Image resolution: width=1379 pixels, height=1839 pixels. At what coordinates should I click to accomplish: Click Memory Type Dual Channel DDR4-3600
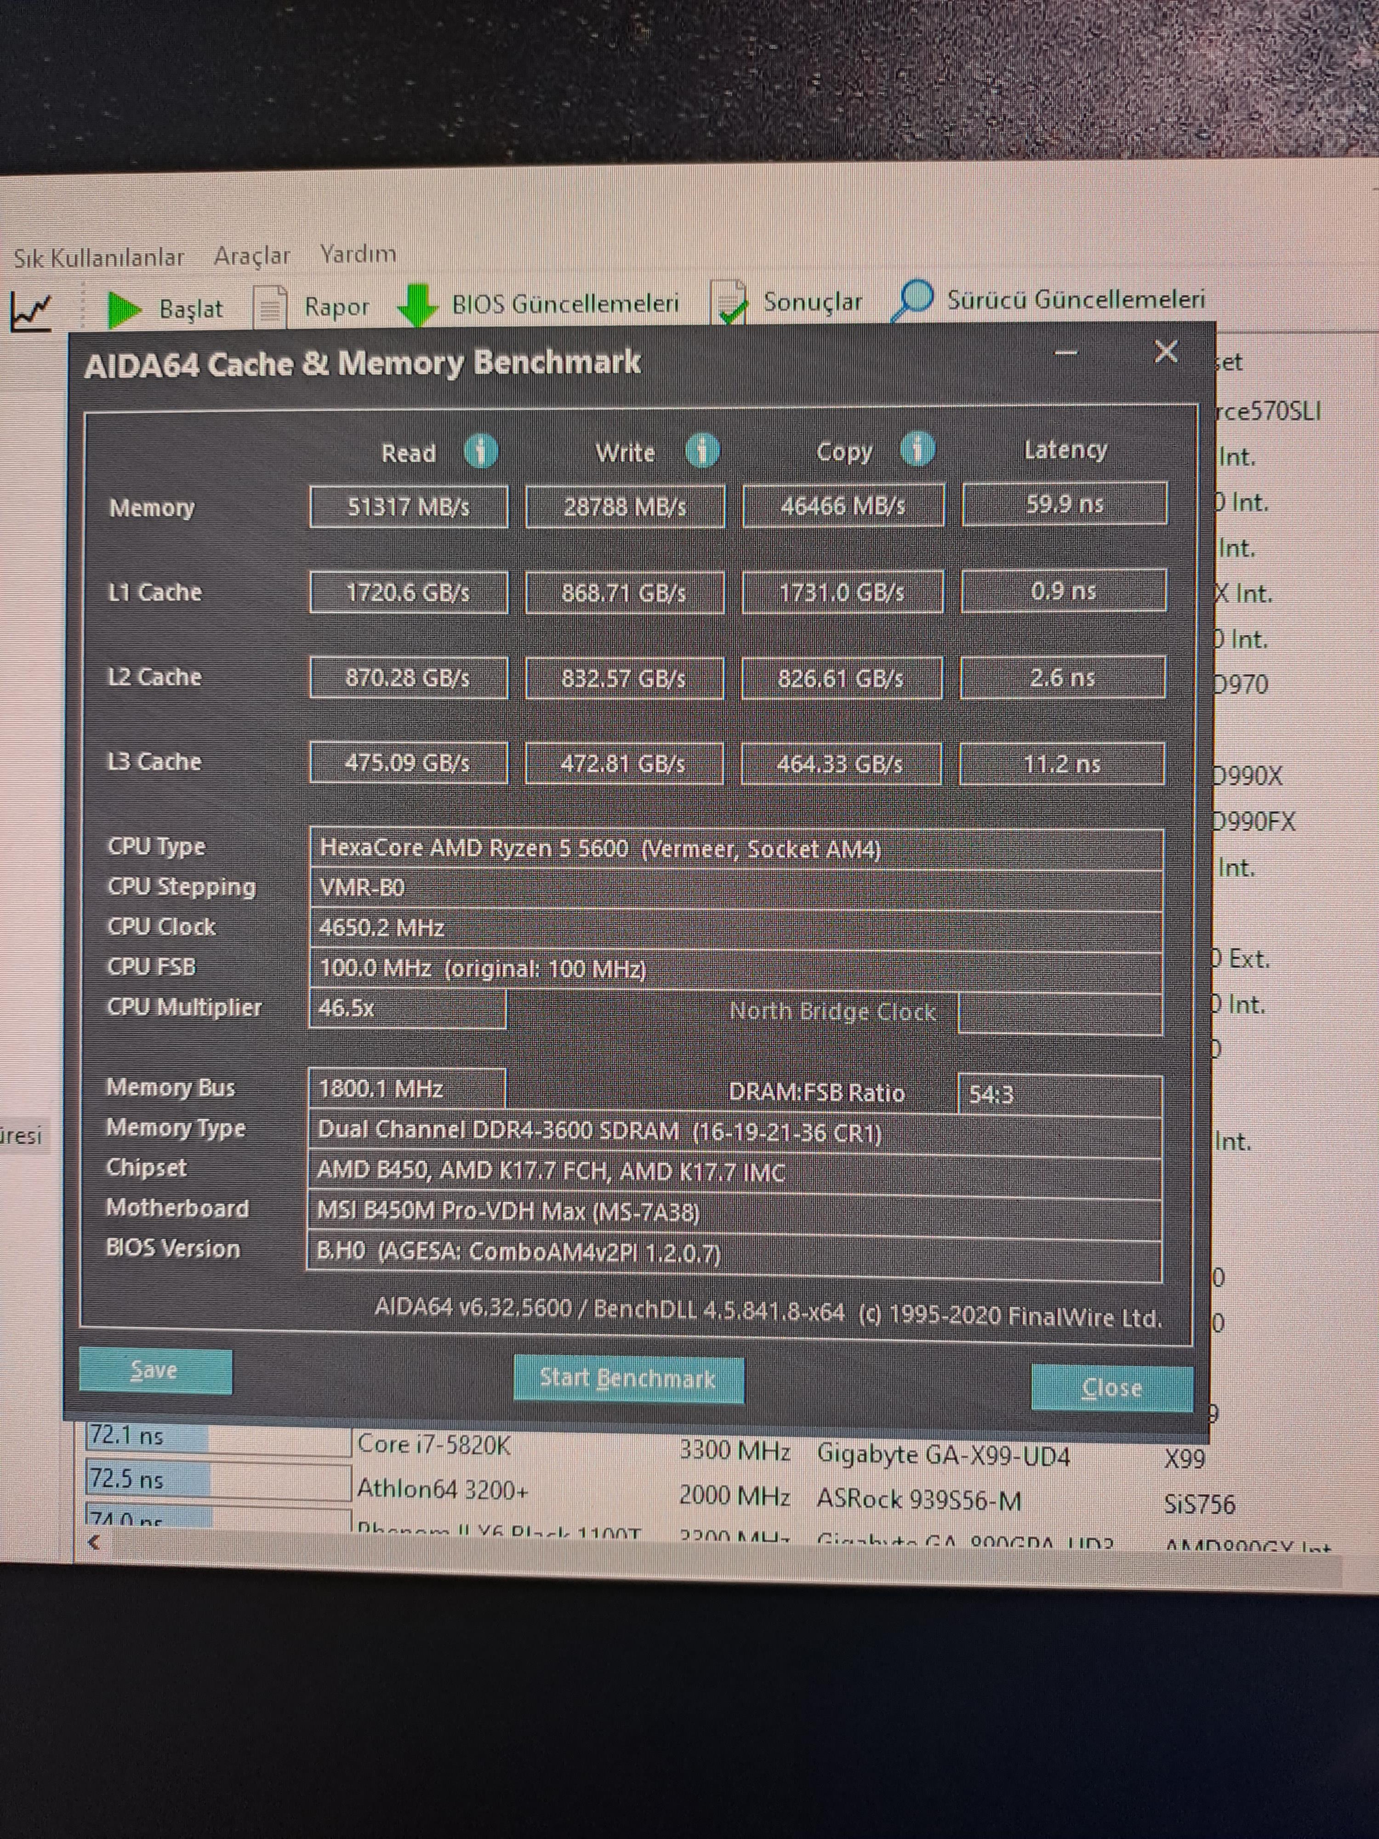735,1131
